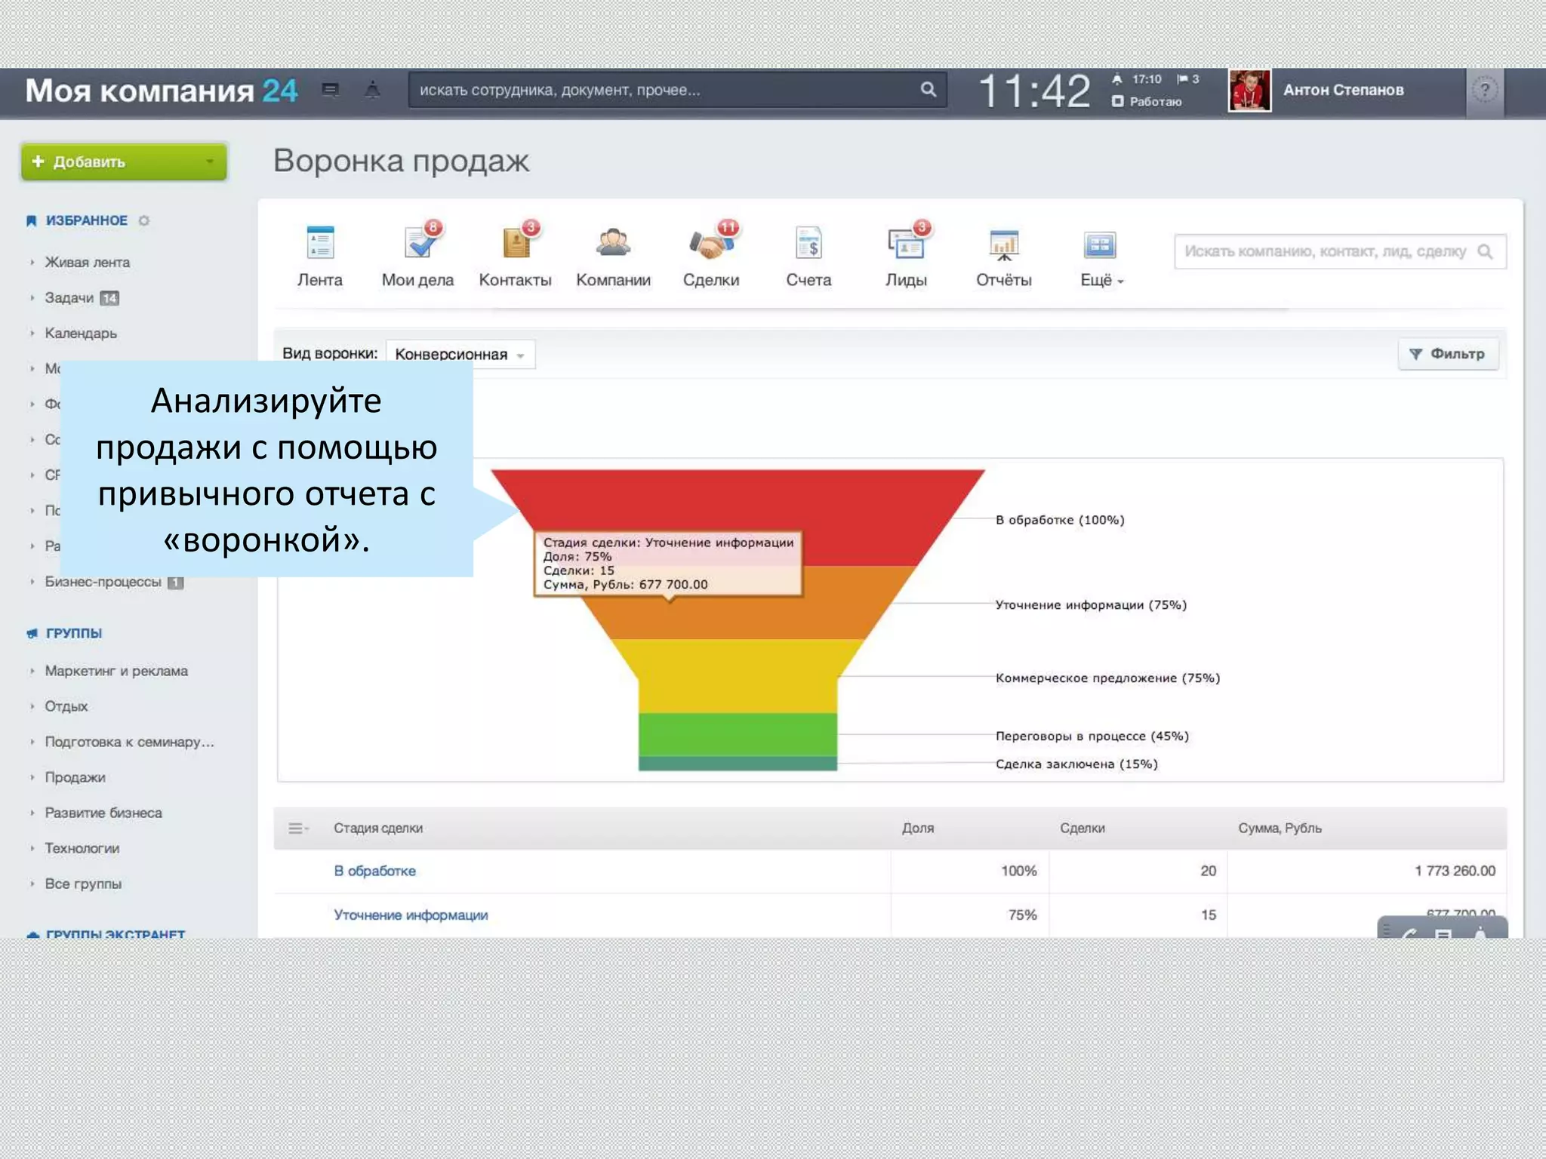Open the green Добавить dropdown arrow
Viewport: 1546px width, 1159px height.
210,161
